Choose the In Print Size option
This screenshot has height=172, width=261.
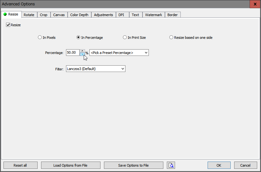[x=125, y=38]
